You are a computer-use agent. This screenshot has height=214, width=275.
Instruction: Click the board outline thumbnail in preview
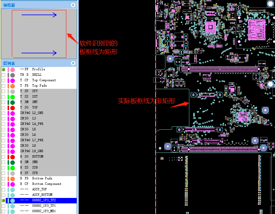point(39,34)
